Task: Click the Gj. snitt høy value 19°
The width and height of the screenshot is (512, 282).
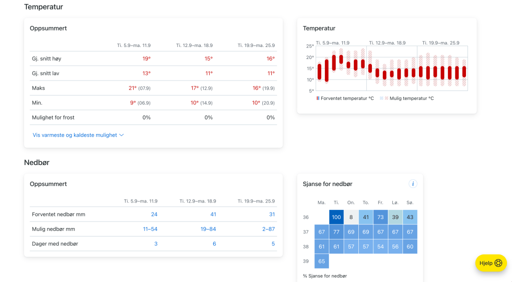Action: point(146,58)
